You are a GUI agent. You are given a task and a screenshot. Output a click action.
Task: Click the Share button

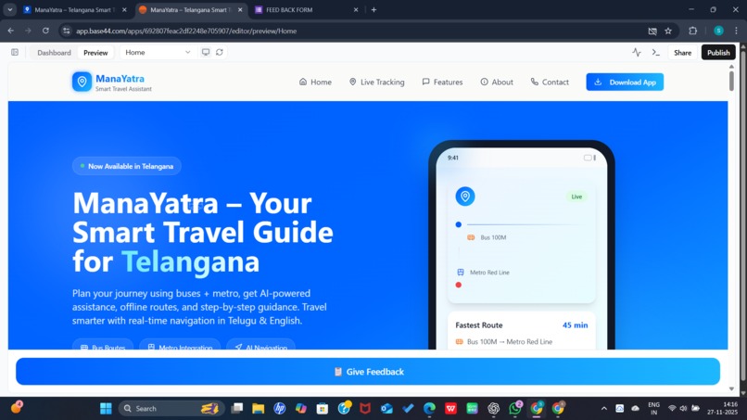[x=682, y=53]
